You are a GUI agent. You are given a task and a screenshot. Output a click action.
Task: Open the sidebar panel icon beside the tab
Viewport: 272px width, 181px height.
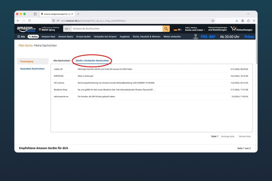click(x=35, y=14)
